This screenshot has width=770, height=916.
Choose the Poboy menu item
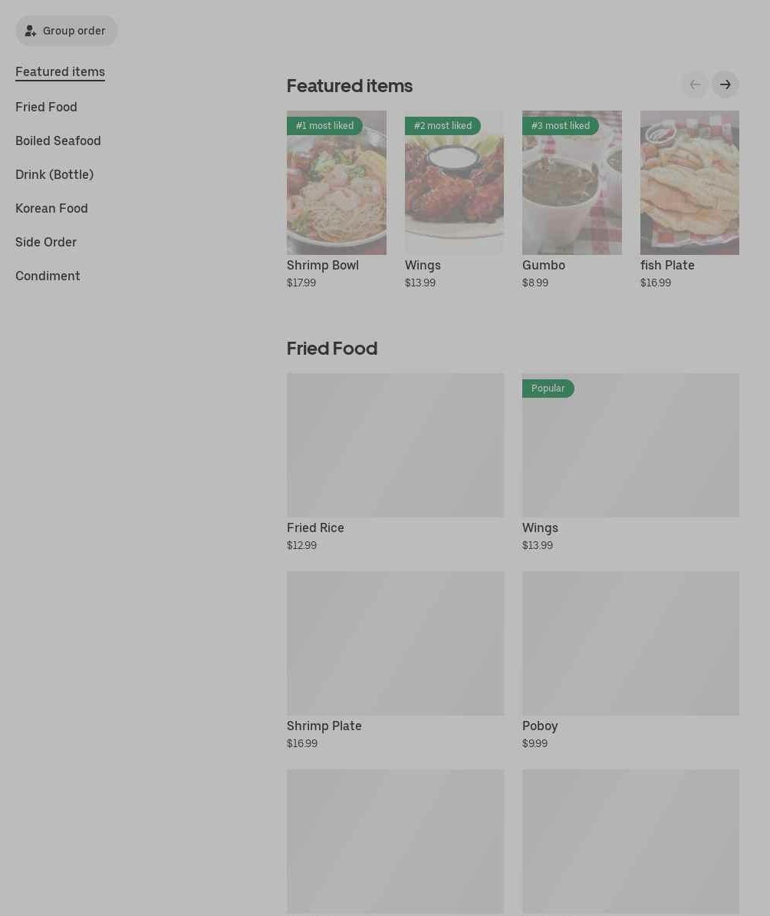[630, 660]
